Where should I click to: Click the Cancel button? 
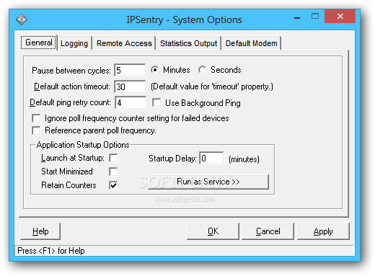pos(268,231)
